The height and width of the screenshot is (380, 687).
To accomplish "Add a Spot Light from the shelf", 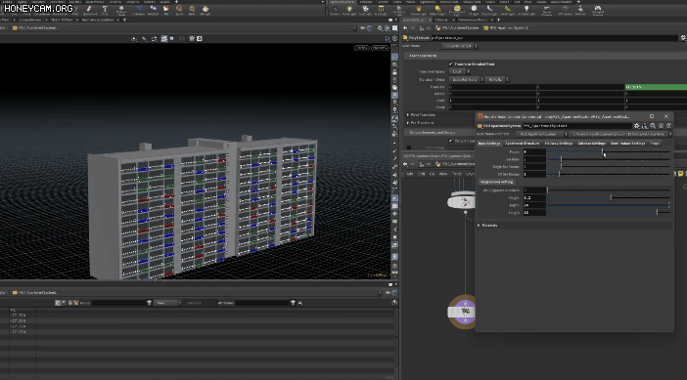I will [365, 10].
